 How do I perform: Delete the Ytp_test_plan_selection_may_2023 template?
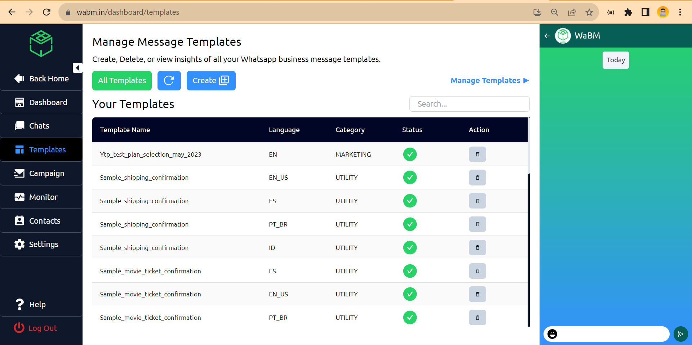pyautogui.click(x=477, y=154)
